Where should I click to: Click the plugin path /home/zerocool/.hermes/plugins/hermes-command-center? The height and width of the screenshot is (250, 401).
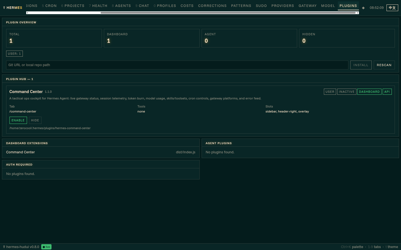click(50, 128)
